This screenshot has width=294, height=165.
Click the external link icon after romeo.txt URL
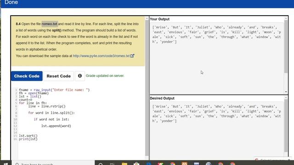point(132,56)
